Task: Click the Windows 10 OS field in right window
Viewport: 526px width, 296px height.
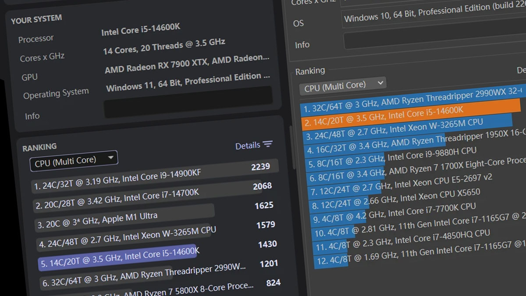Action: tap(434, 14)
